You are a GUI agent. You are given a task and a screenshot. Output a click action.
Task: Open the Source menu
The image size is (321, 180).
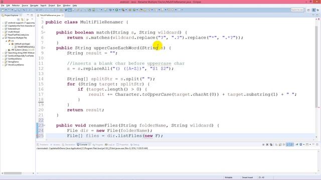[25, 5]
